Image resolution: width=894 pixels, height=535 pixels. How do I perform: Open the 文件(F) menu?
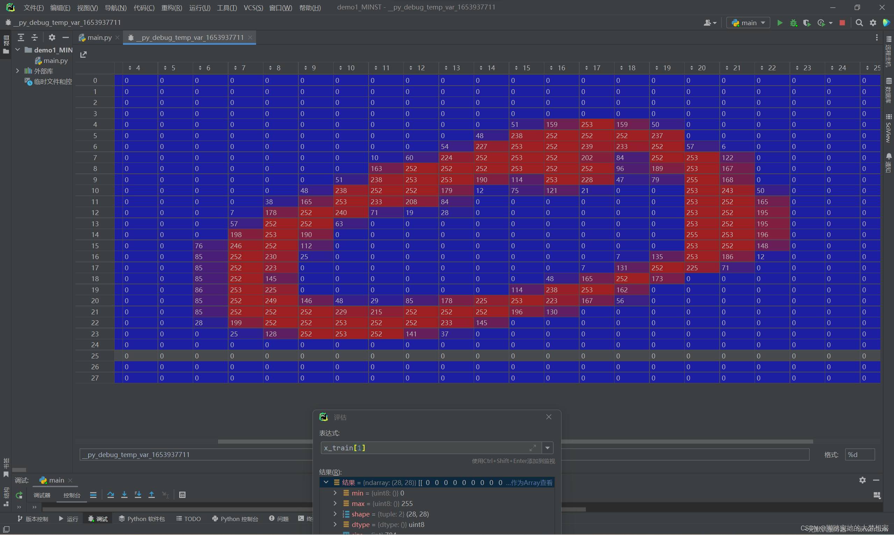34,8
